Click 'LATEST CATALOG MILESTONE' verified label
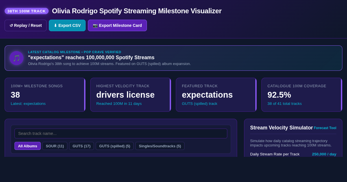 (75, 52)
